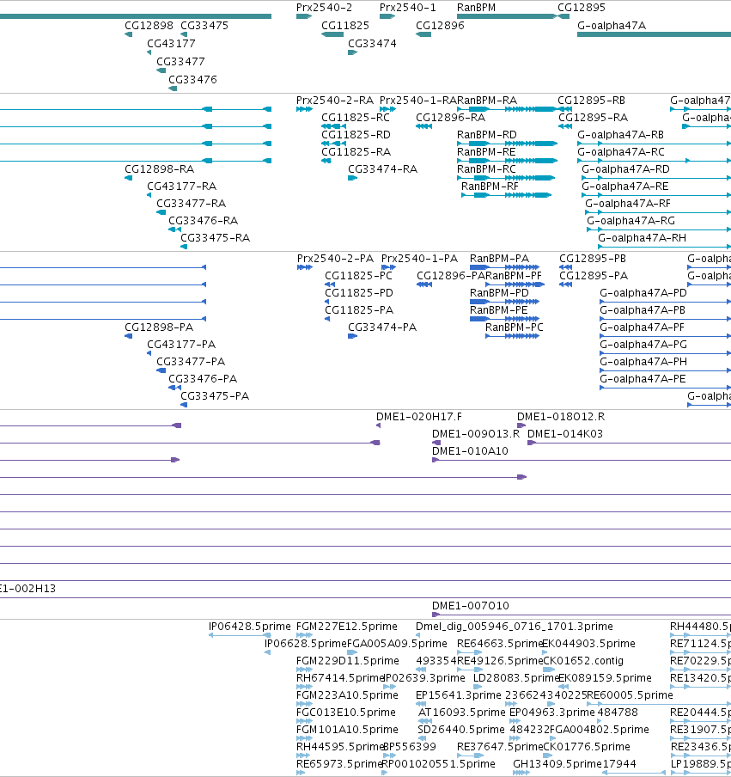Open transcript RanBPM-RF
The height and width of the screenshot is (777, 731).
(x=490, y=187)
